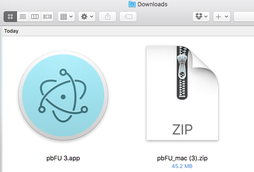Click the pbFU_mac (3).zip file name
This screenshot has height=172, width=254.
[182, 158]
